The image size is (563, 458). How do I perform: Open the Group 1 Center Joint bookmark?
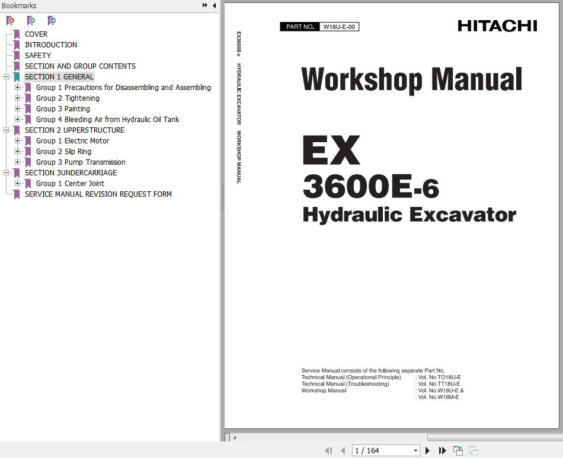point(71,184)
